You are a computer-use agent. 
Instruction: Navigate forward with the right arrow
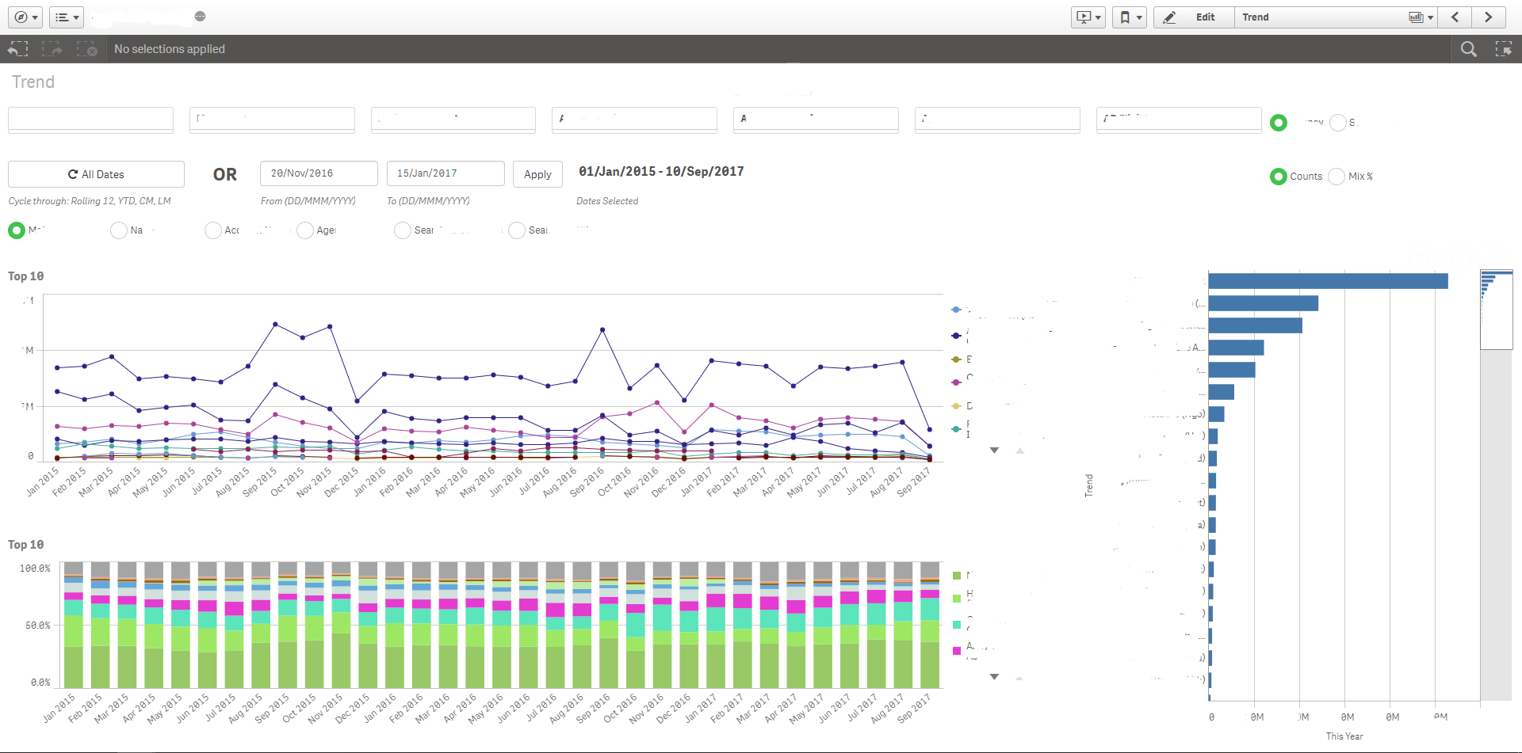coord(1489,17)
